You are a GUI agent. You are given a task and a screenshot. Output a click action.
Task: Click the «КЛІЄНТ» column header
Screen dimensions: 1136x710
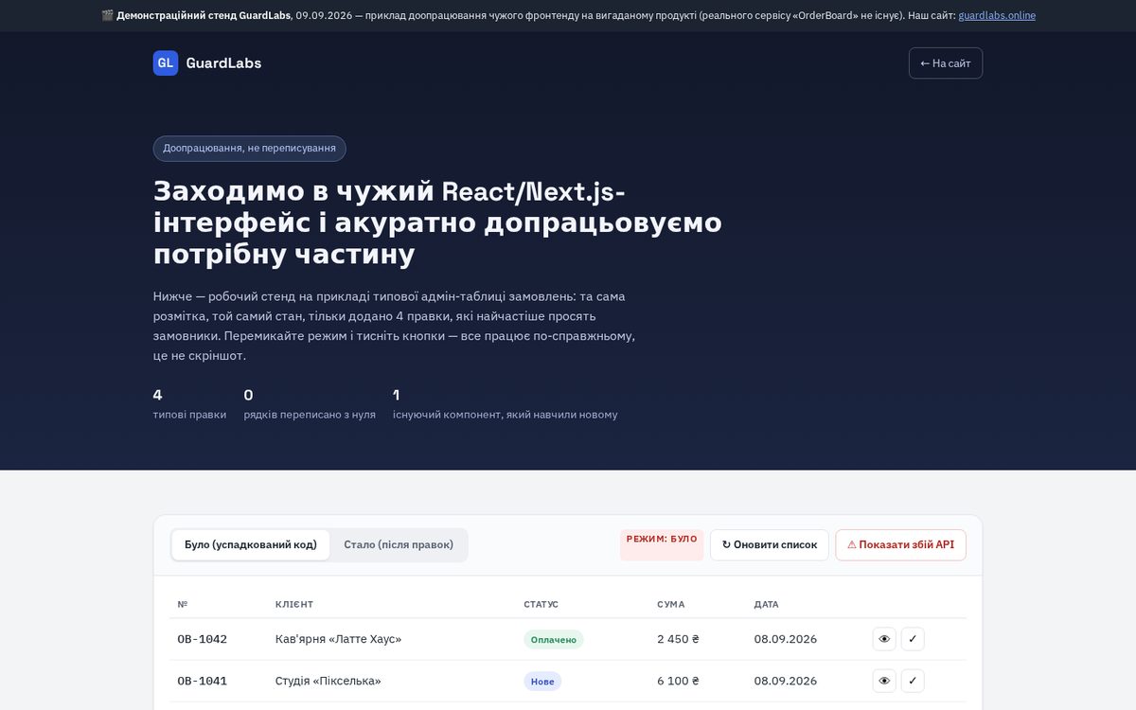coord(294,604)
